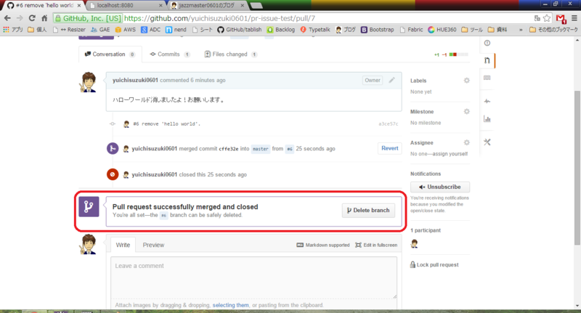Click the Delete branch button

pos(368,210)
